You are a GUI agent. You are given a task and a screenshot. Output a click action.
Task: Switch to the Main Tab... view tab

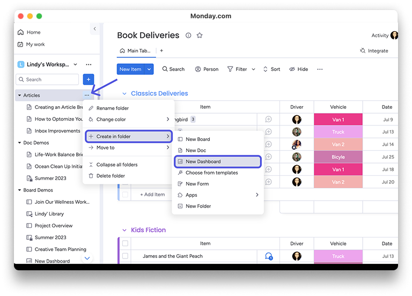coord(136,51)
